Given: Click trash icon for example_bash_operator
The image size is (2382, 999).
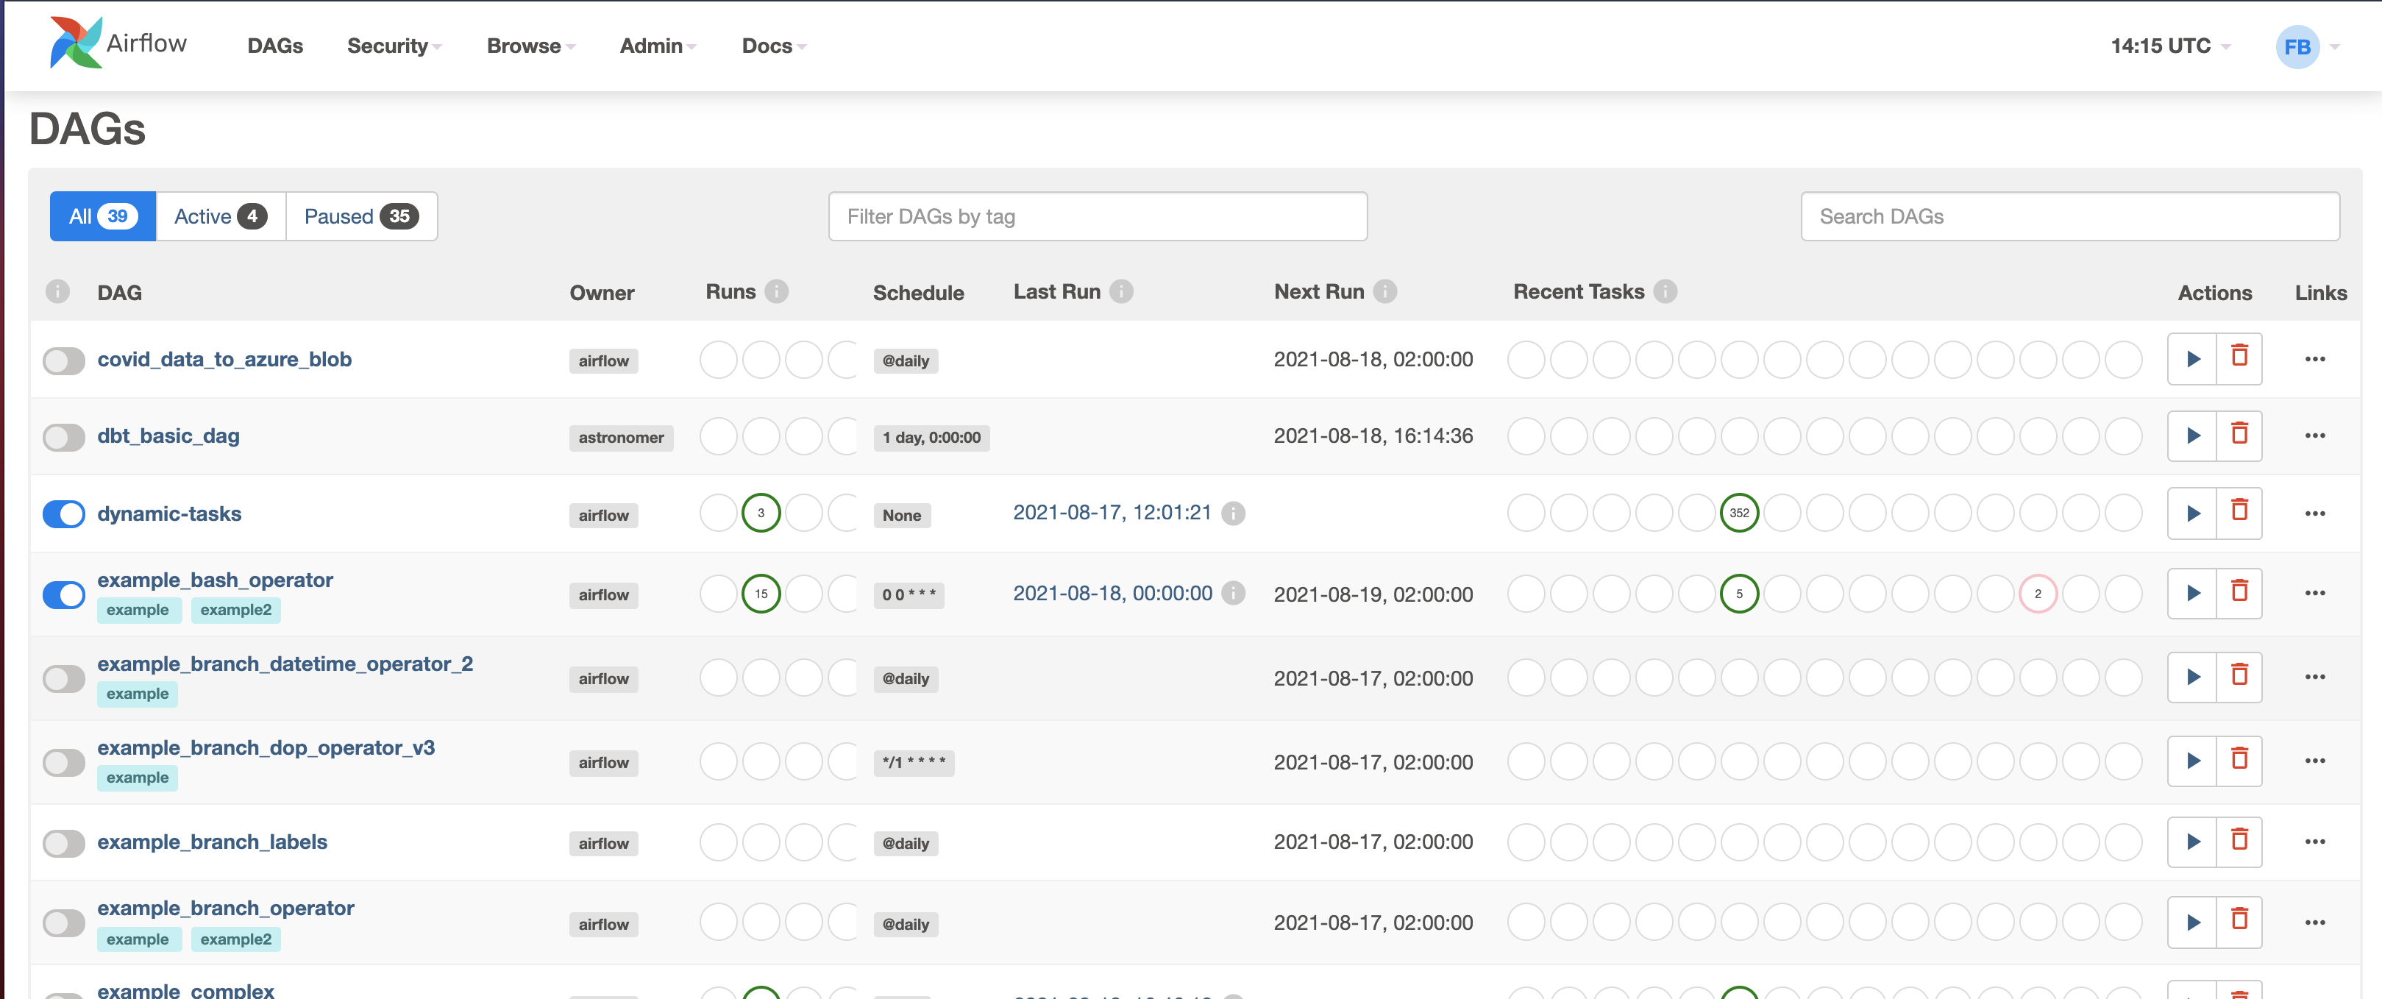Looking at the screenshot, I should (2239, 592).
